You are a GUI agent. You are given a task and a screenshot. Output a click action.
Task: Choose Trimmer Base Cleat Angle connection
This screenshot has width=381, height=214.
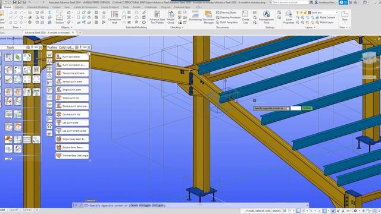pos(72,156)
